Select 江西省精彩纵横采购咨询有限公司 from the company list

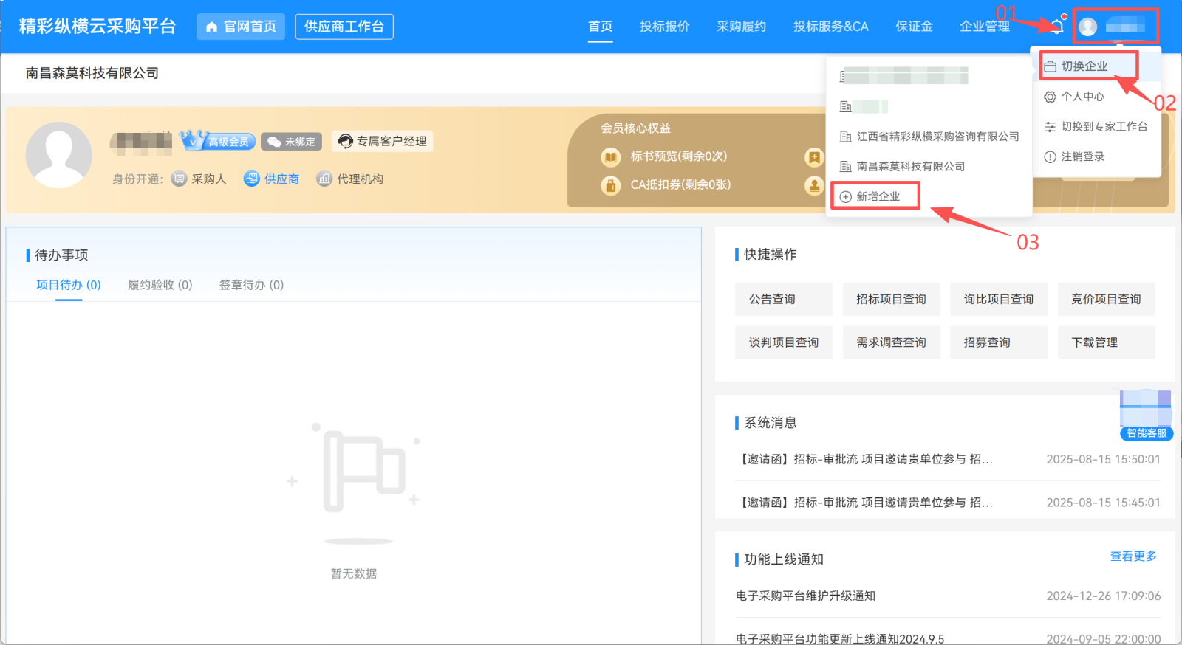[937, 137]
